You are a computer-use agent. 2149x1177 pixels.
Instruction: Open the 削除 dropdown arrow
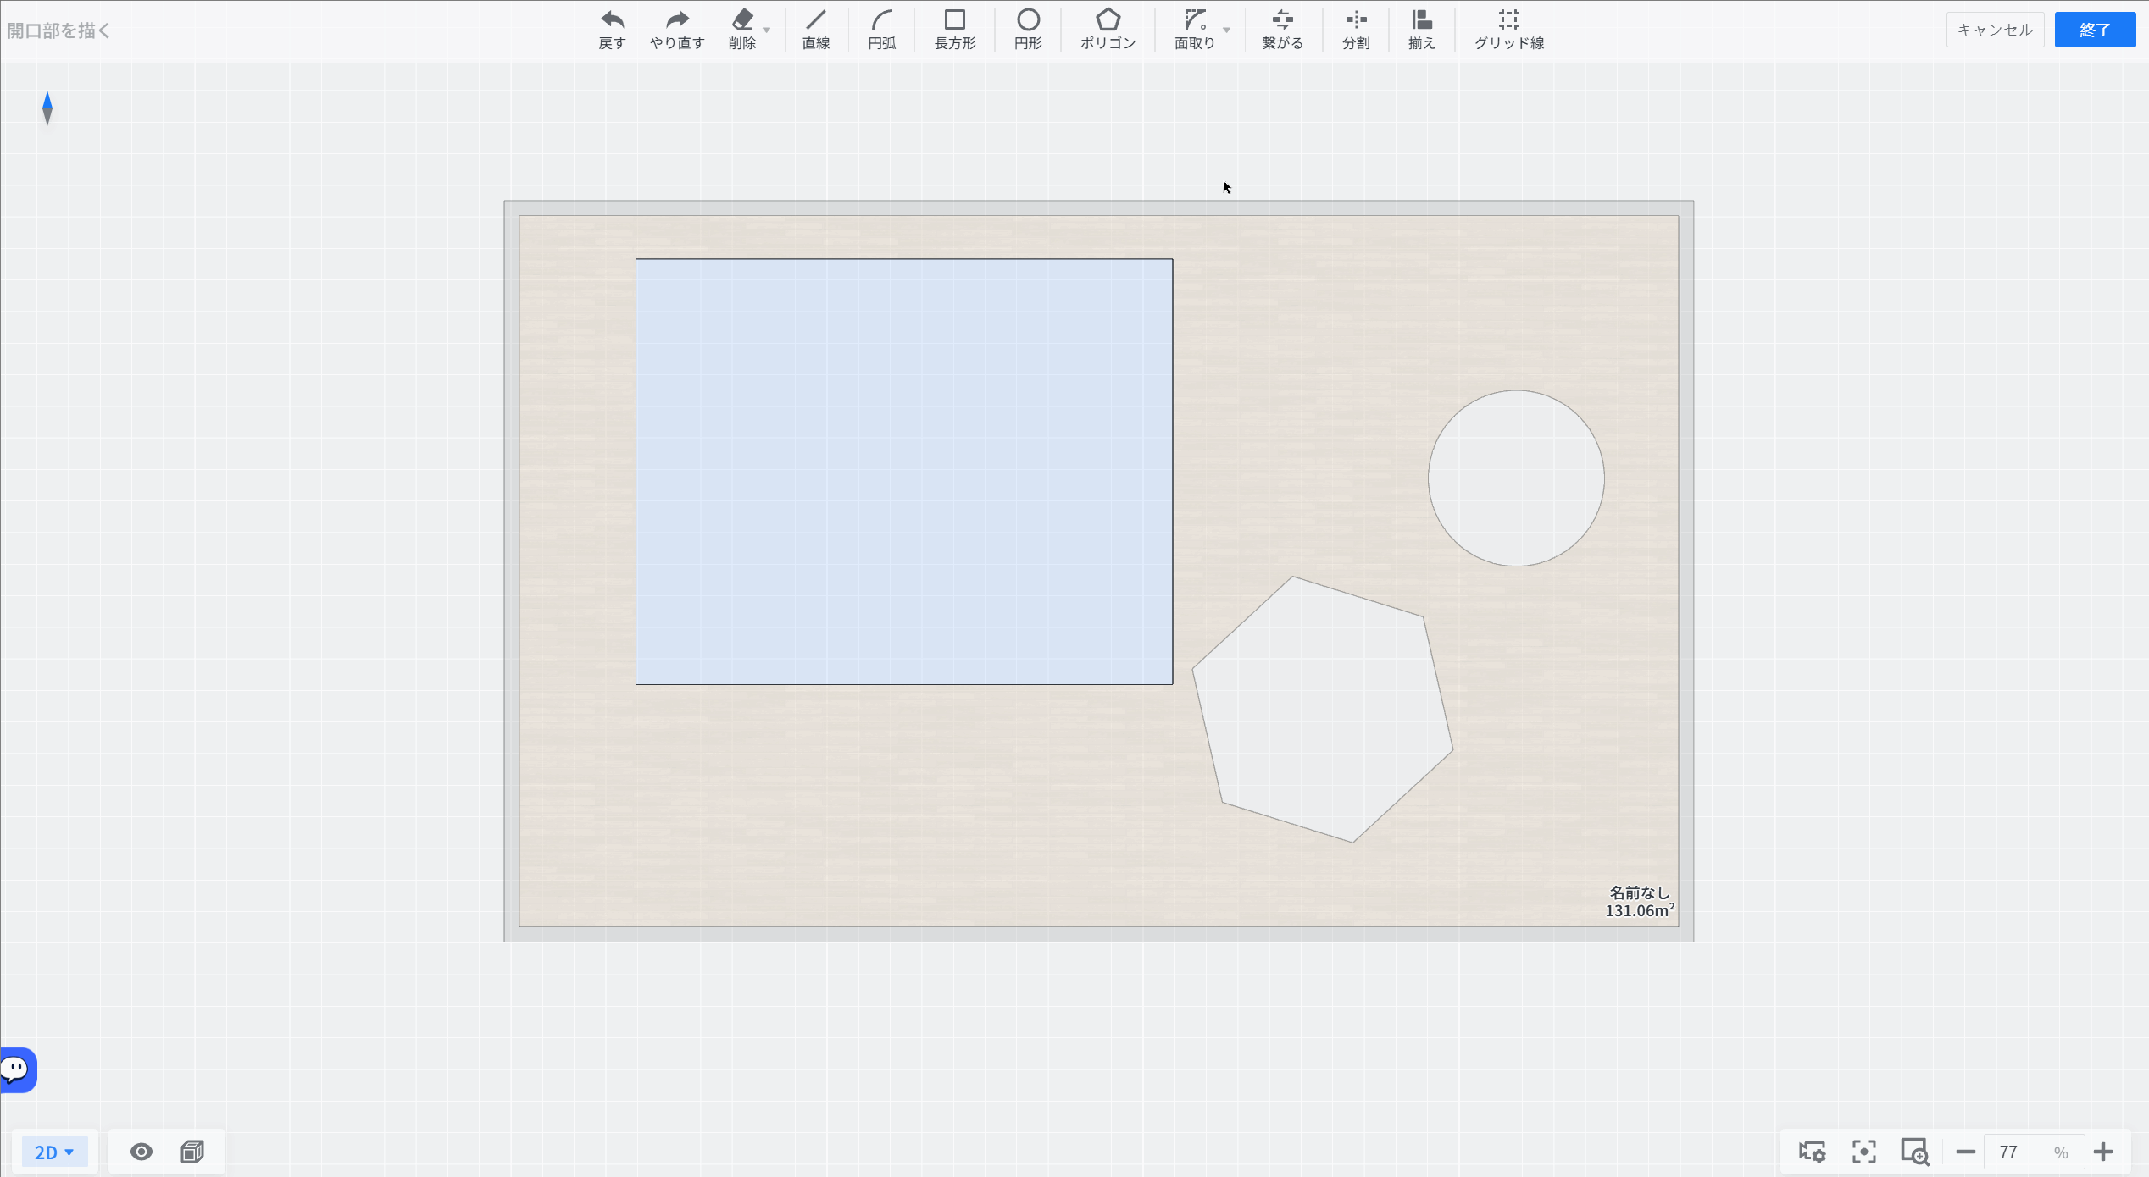click(767, 30)
